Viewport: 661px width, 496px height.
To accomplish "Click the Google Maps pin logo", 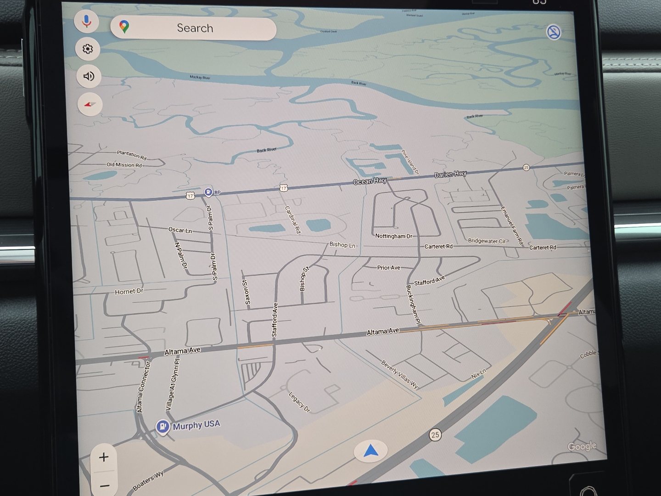I will pyautogui.click(x=124, y=27).
